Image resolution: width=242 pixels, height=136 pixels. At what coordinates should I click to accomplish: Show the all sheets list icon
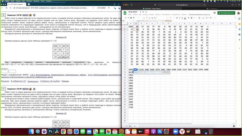tap(130, 126)
